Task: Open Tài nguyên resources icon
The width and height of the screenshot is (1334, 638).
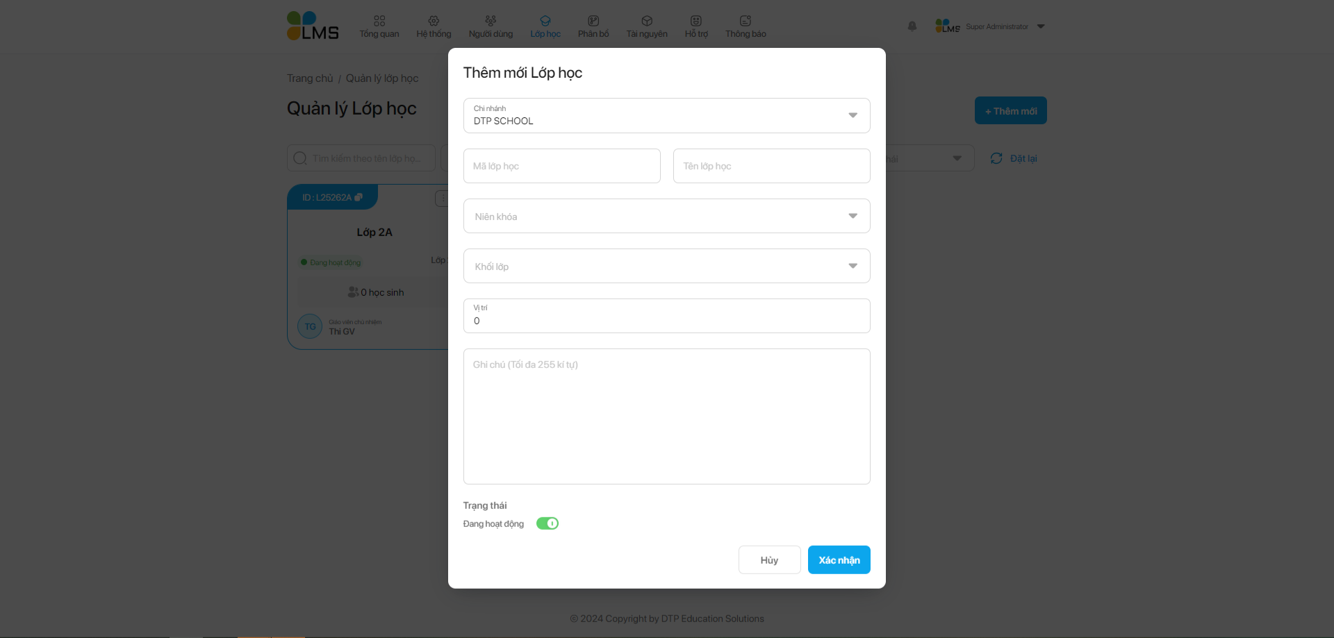Action: (x=647, y=21)
